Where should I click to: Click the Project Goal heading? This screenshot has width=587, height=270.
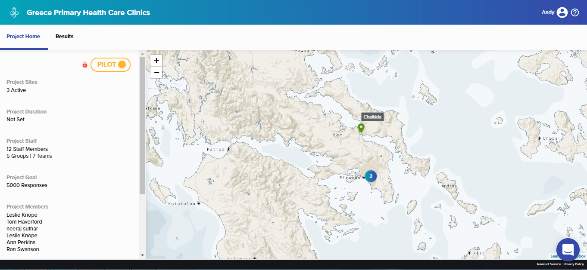pos(22,178)
